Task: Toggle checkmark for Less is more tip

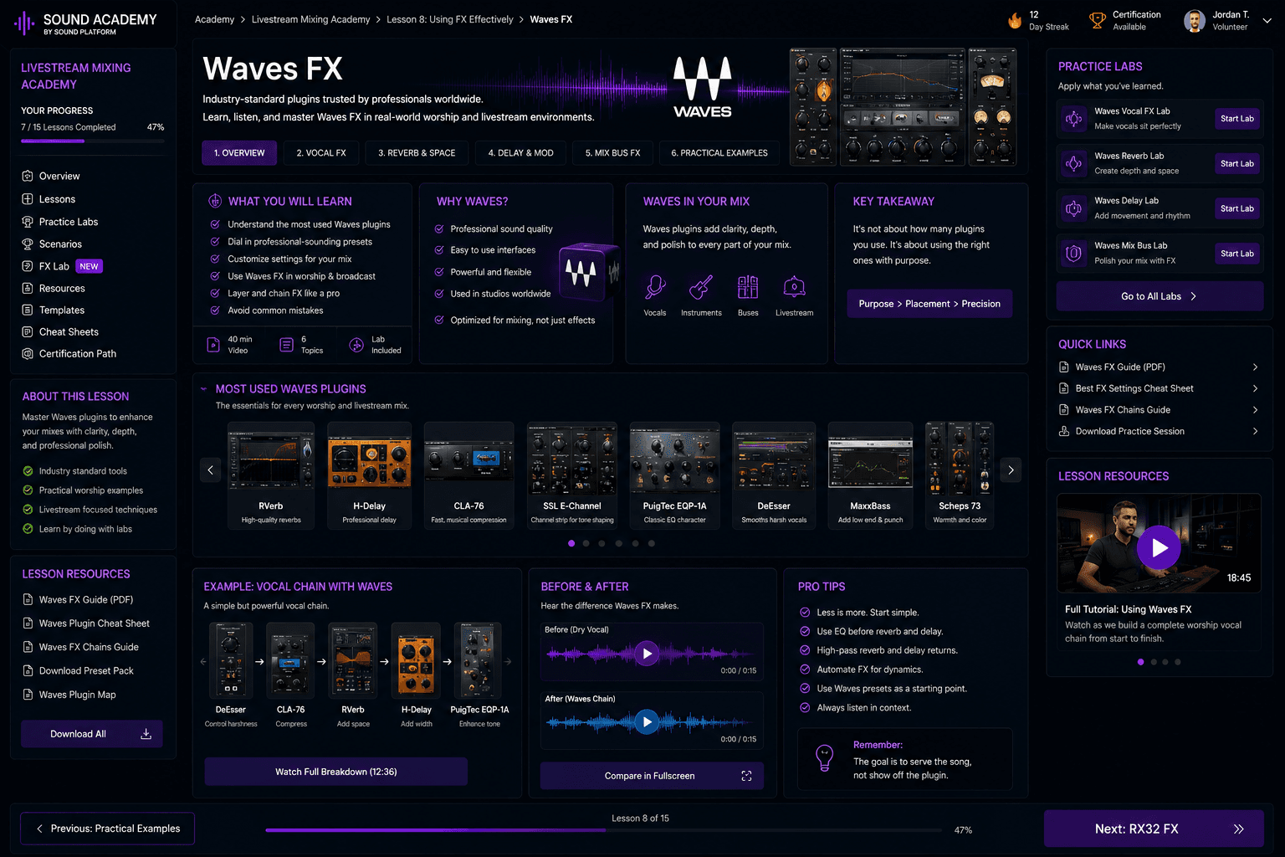Action: [x=805, y=613]
